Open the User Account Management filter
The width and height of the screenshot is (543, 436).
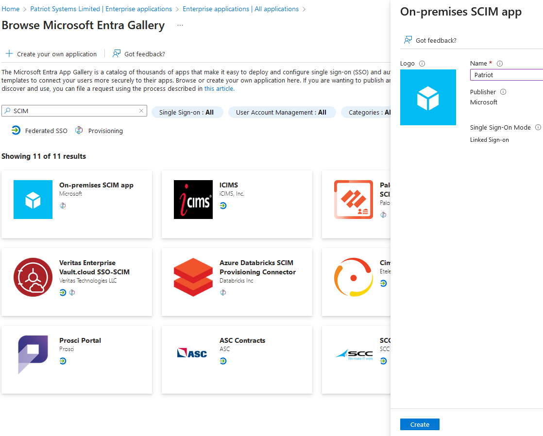(x=282, y=112)
